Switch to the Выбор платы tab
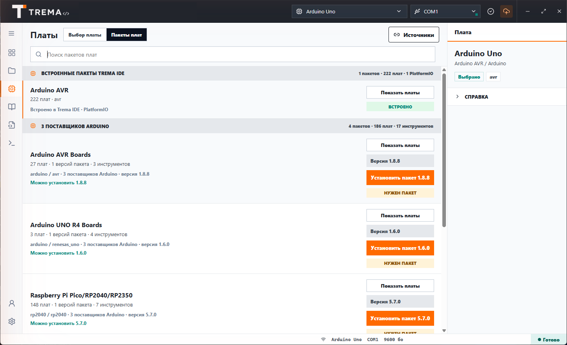Screen dimensions: 567x345 pyautogui.click(x=85, y=35)
